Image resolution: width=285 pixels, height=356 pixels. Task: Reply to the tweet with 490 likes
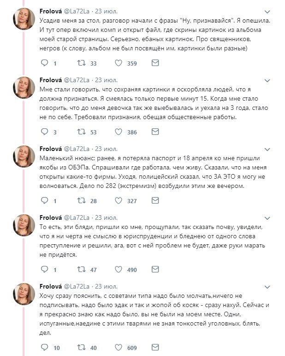[45, 270]
